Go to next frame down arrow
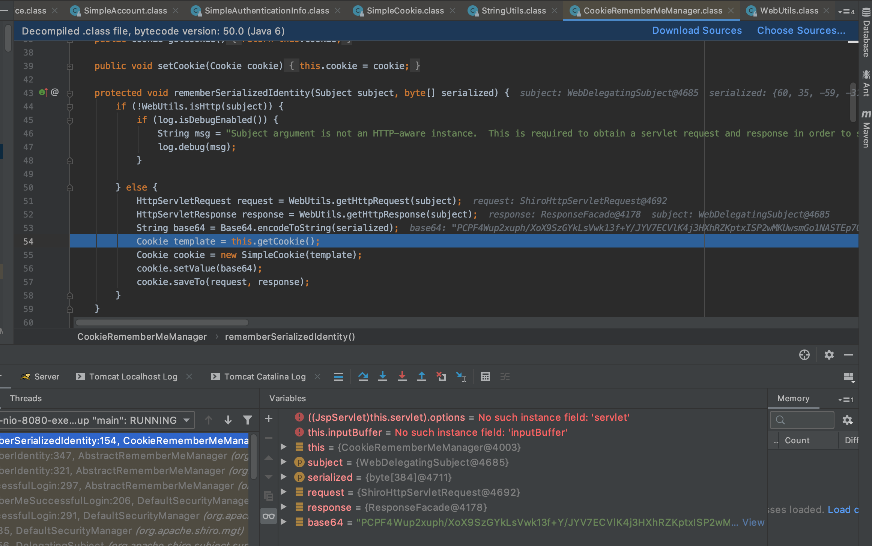This screenshot has height=546, width=872. [x=228, y=420]
